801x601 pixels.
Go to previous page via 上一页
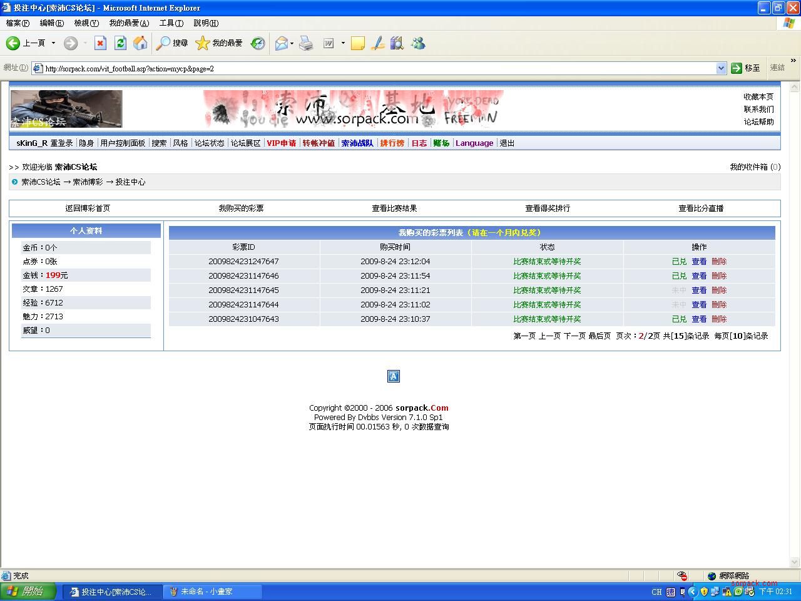tap(549, 336)
